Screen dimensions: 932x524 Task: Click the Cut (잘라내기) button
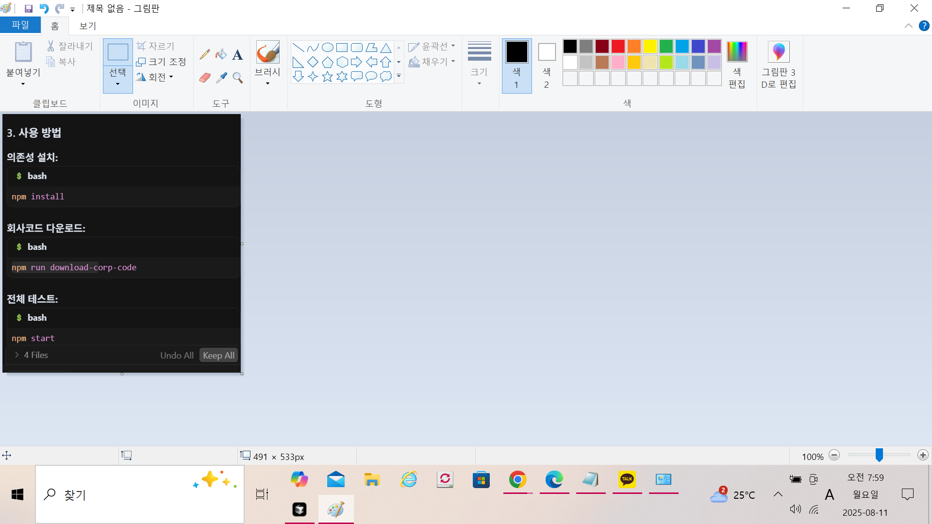[69, 46]
